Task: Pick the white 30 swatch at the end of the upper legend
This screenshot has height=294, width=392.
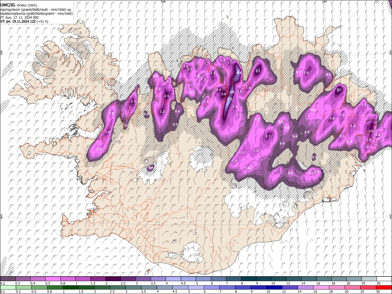Action: click(x=384, y=279)
